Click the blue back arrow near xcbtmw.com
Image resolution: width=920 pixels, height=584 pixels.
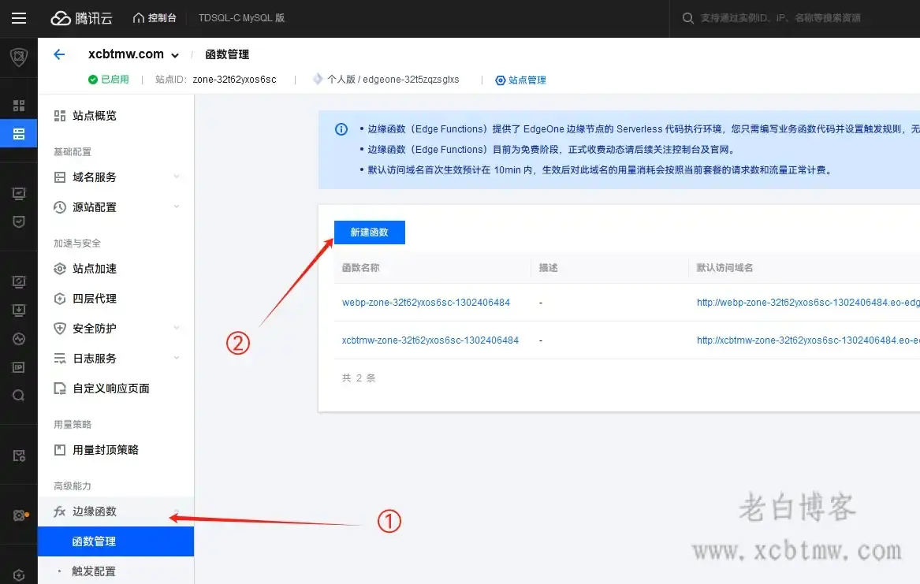point(61,54)
